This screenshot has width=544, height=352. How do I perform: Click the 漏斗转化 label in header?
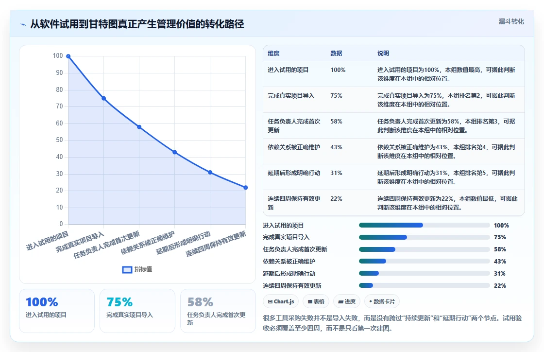tap(511, 21)
